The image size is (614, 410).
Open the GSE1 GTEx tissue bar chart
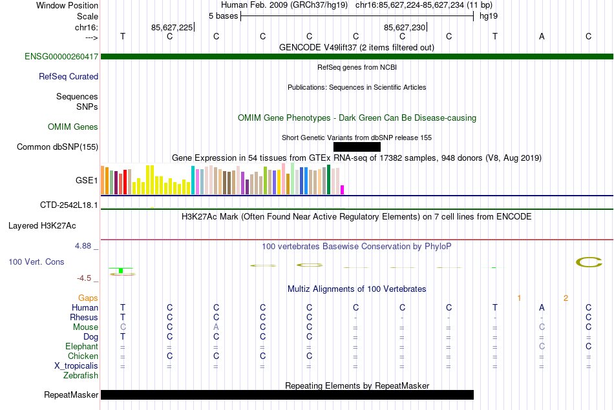[222, 179]
